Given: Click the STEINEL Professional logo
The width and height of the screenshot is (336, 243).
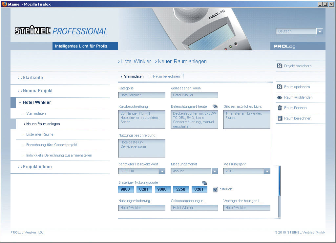Looking at the screenshot, I should (61, 31).
